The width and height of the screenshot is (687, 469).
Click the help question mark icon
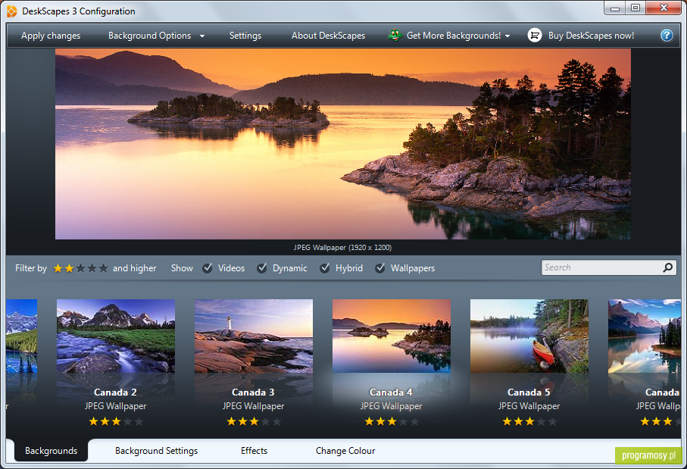click(667, 36)
